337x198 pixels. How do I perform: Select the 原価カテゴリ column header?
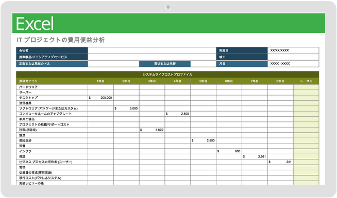click(52, 81)
